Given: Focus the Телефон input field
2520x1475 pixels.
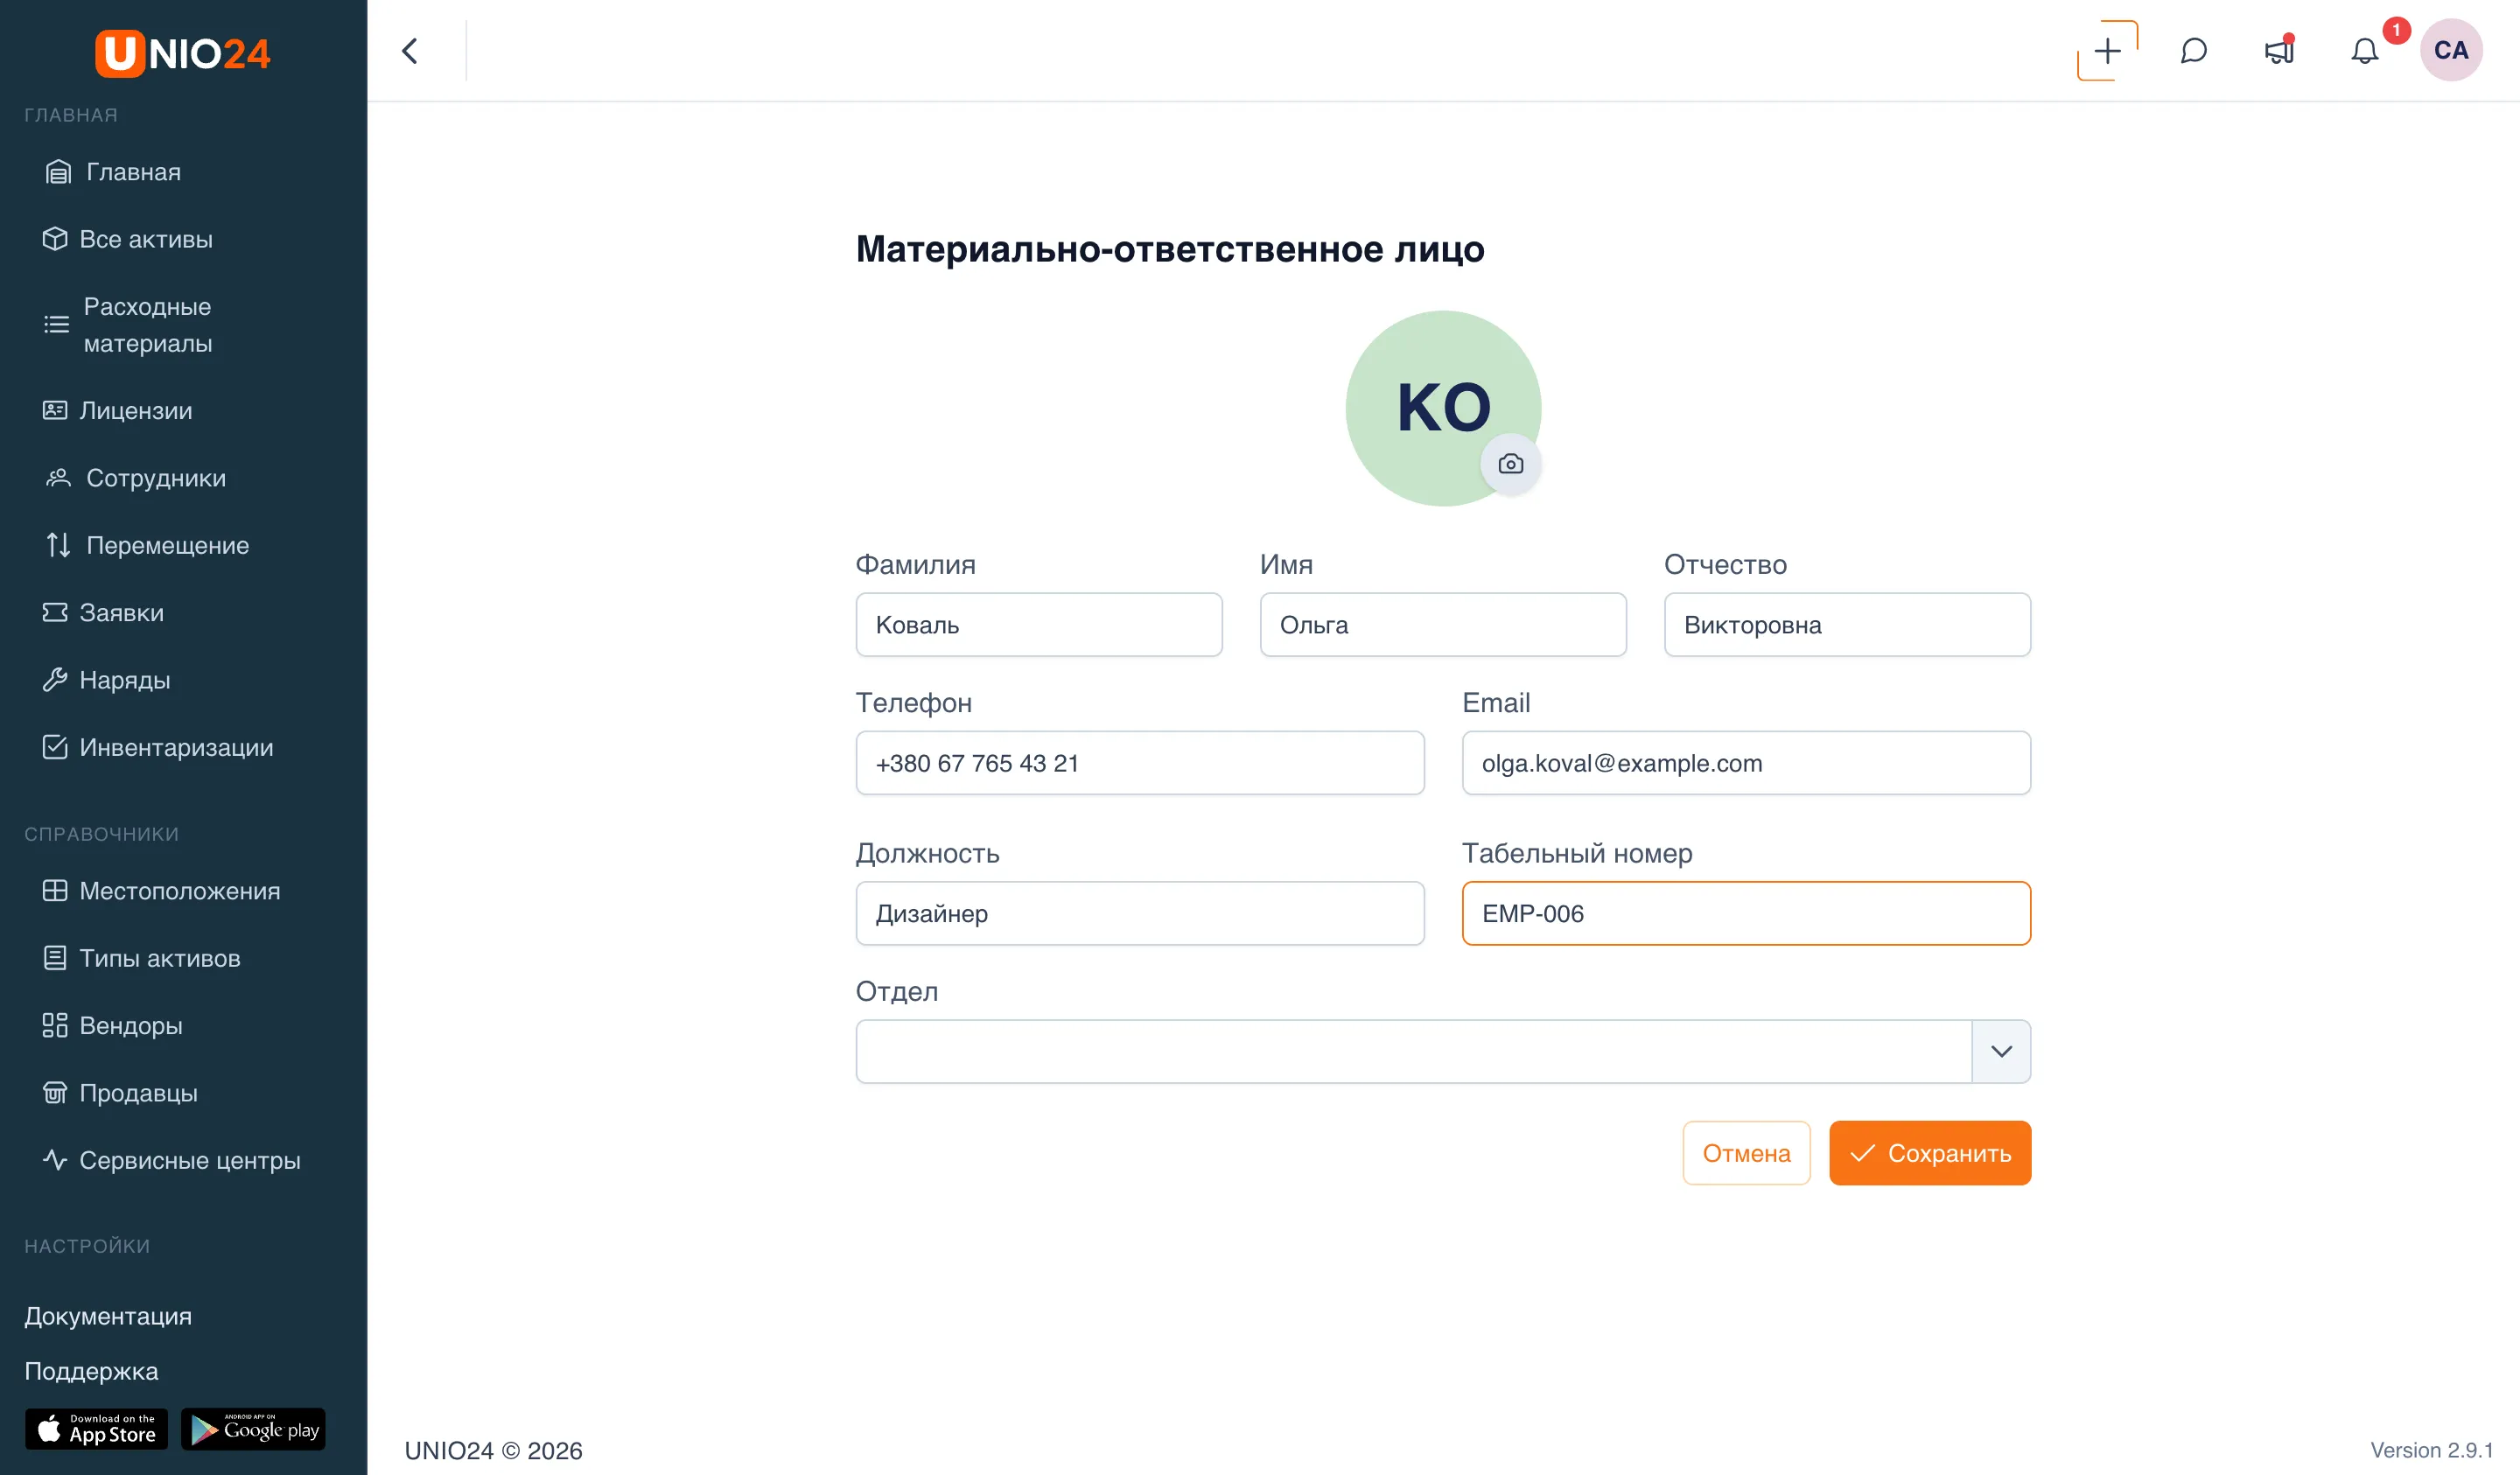Looking at the screenshot, I should click(1140, 763).
